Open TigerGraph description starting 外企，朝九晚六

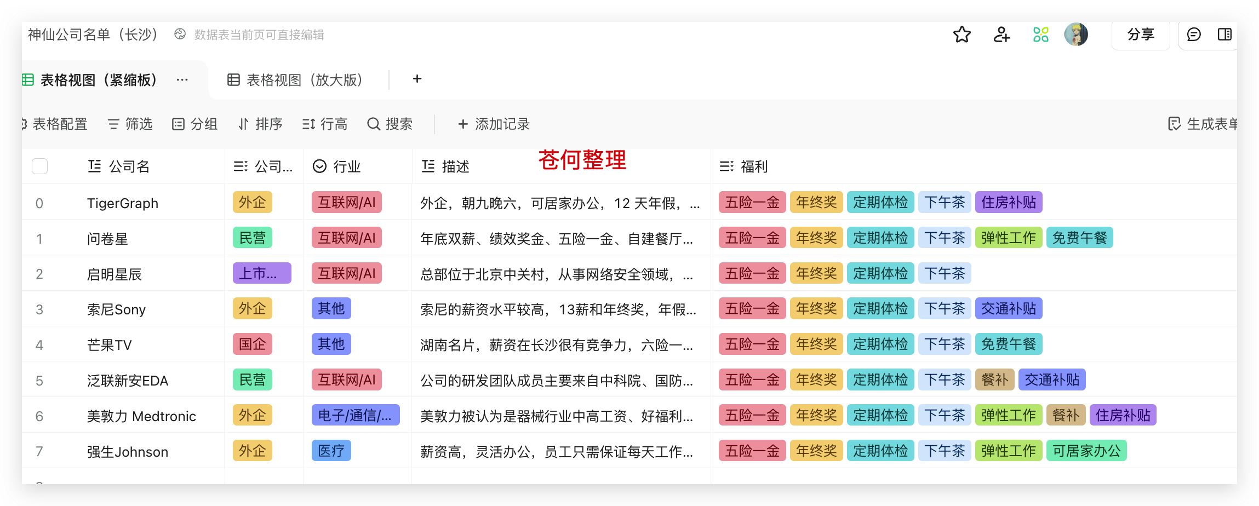click(x=560, y=203)
